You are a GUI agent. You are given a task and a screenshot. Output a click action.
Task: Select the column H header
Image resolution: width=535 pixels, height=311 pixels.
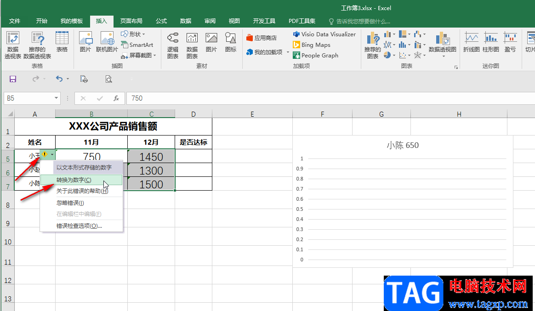tap(459, 114)
